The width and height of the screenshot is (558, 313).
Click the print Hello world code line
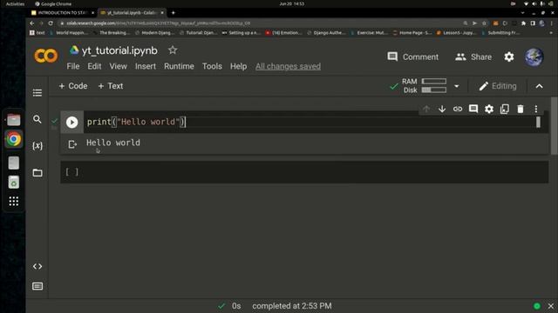point(136,122)
